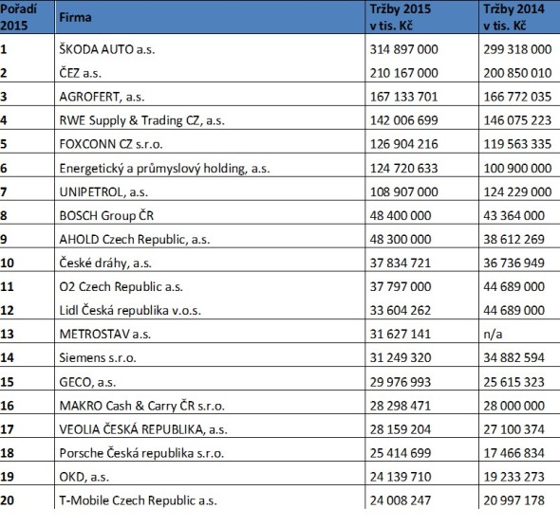560x527 pixels.
Task: Click the value '38 612 269'
Action: coord(513,239)
